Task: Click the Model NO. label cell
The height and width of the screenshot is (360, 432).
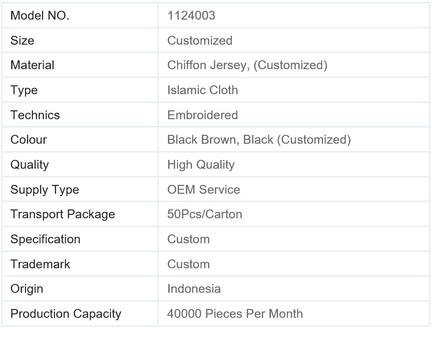Action: tap(40, 16)
